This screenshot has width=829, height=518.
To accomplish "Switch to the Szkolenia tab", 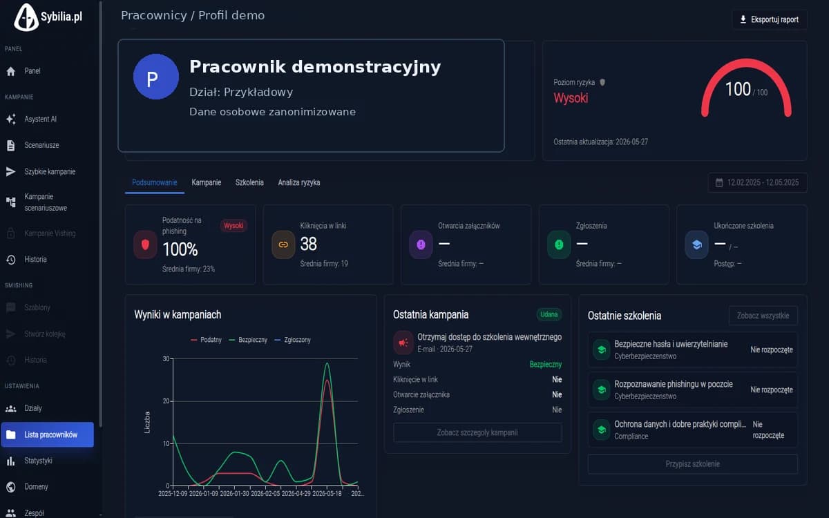I will (249, 183).
